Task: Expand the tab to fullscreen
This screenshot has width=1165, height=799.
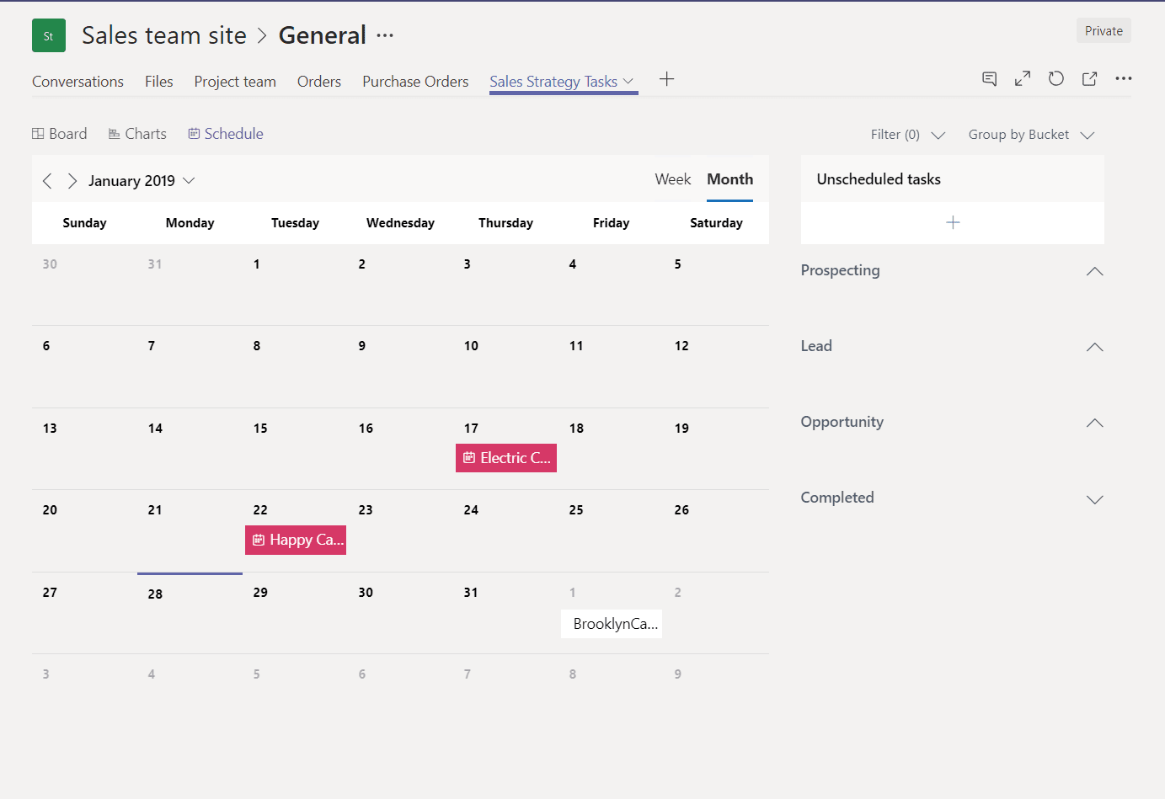Action: click(1023, 78)
